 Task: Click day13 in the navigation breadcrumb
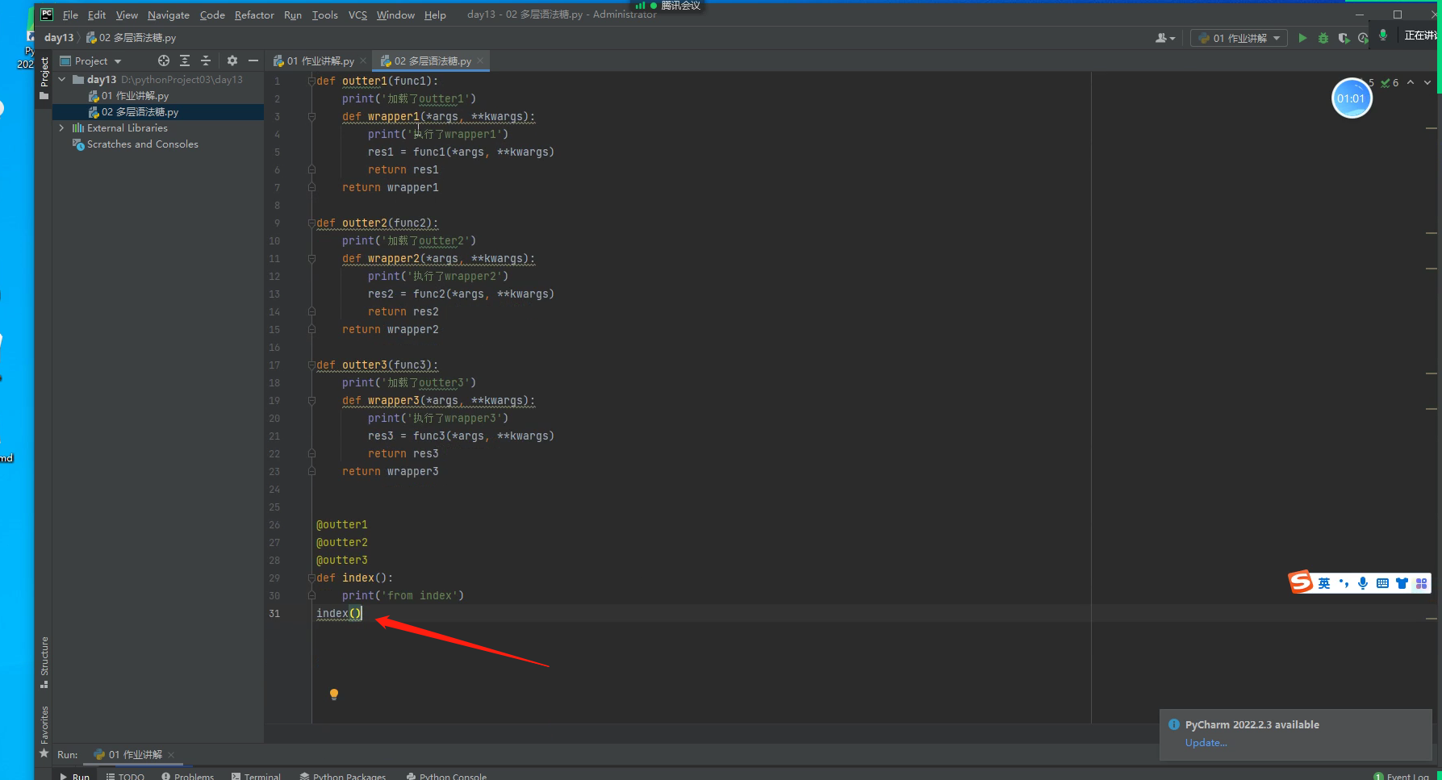(x=59, y=38)
